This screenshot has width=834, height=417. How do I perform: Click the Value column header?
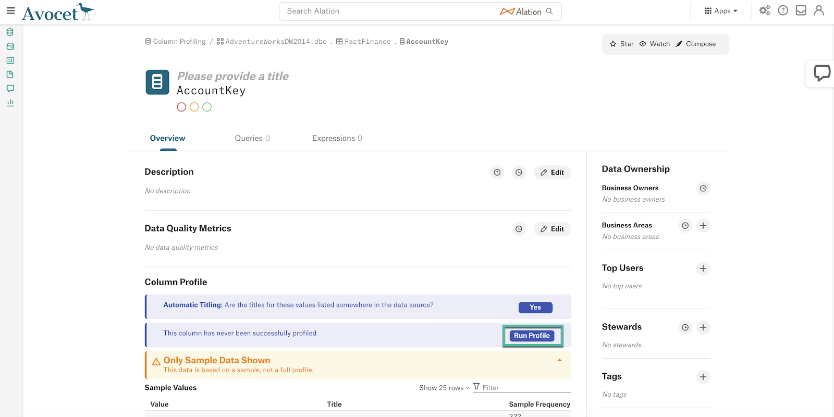tap(160, 404)
